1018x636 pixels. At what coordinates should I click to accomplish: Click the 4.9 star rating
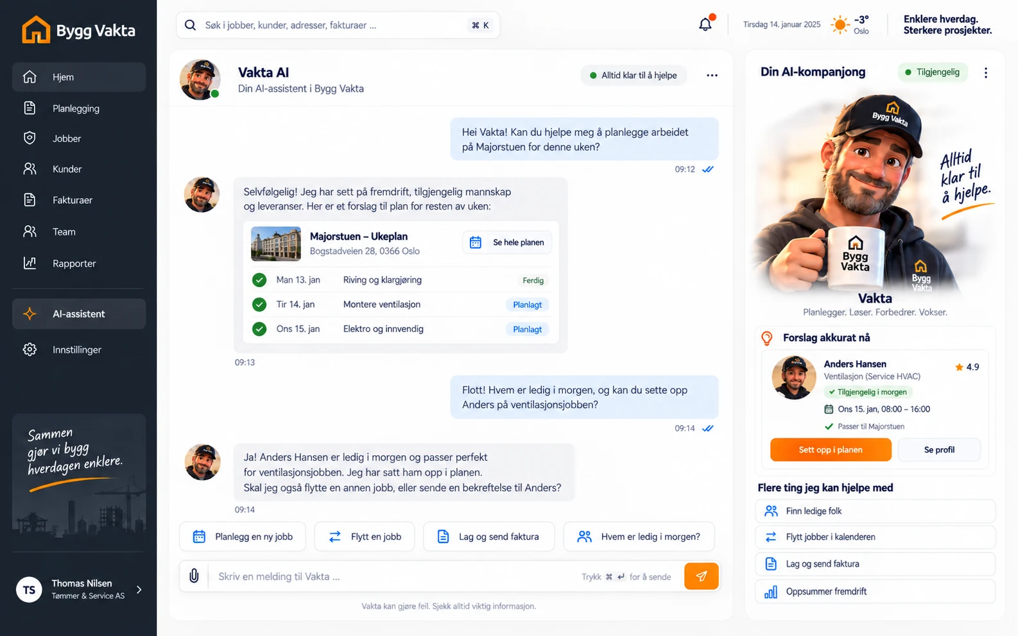point(967,367)
